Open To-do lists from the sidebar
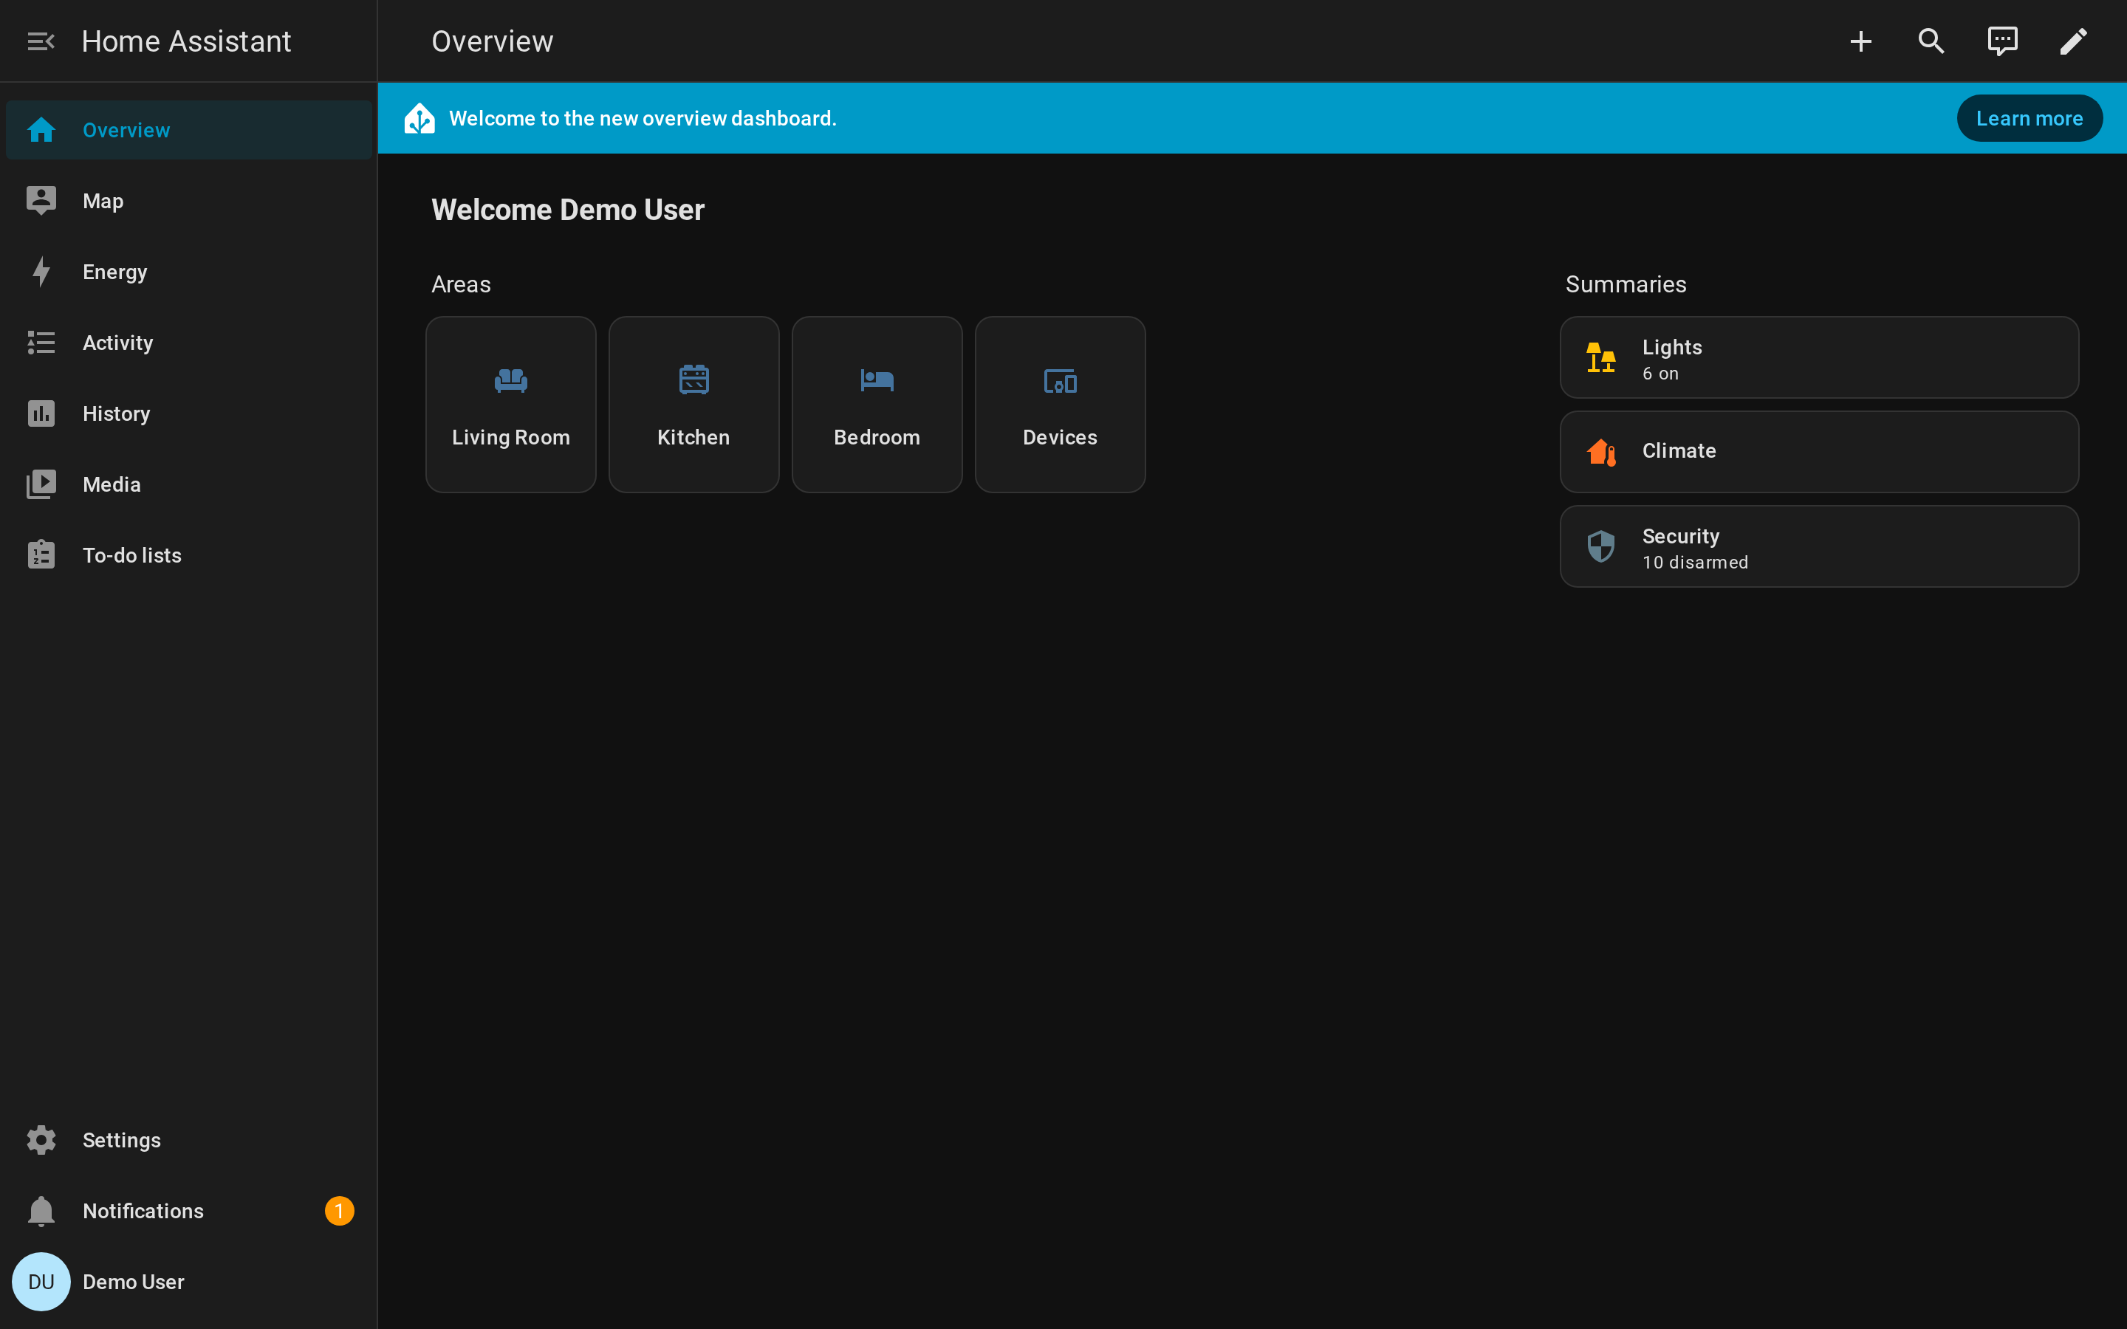This screenshot has width=2127, height=1329. (x=189, y=554)
